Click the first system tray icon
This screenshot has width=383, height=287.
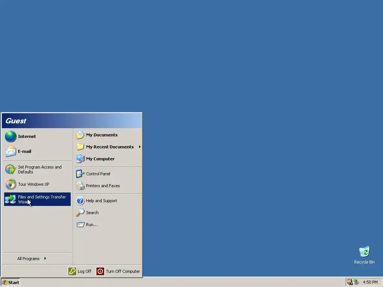click(x=350, y=282)
